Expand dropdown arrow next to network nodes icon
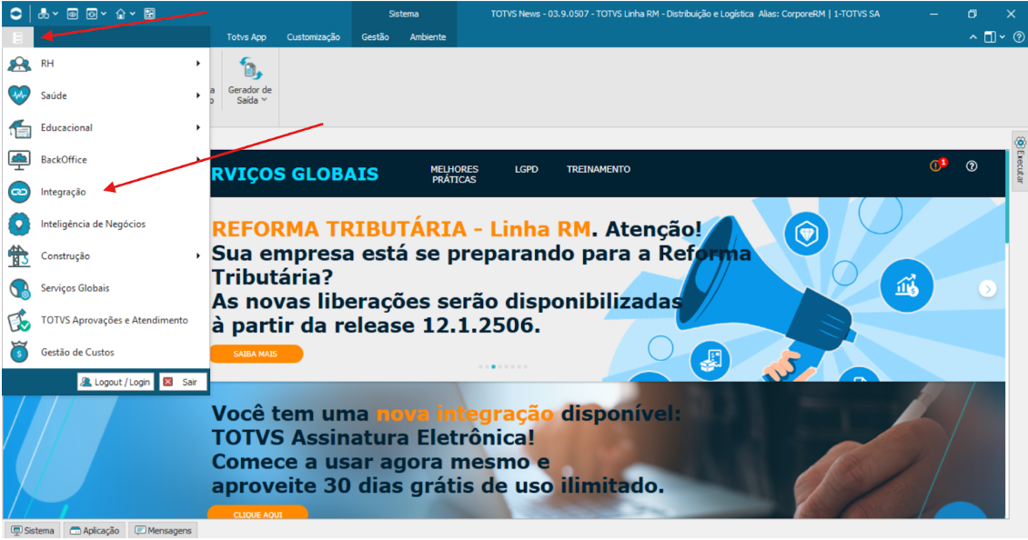This screenshot has width=1028, height=540. coord(55,14)
